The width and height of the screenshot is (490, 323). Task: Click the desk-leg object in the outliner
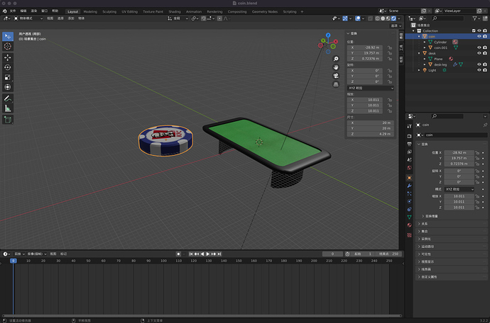click(x=441, y=64)
